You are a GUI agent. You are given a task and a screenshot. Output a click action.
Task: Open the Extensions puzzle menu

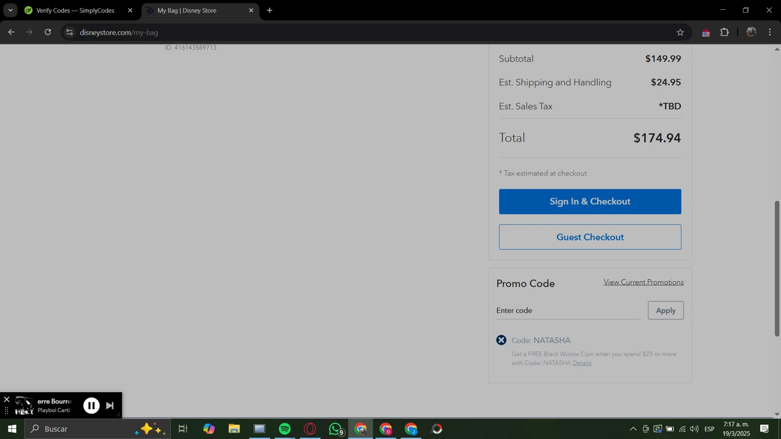point(724,32)
